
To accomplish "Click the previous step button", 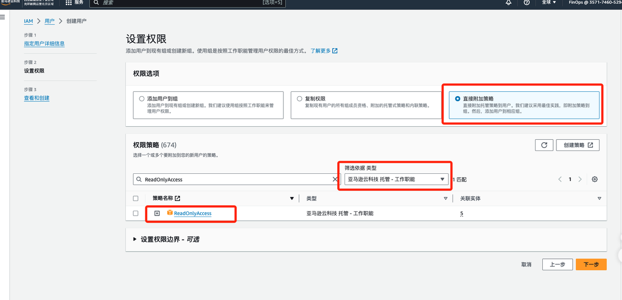I will pyautogui.click(x=557, y=265).
